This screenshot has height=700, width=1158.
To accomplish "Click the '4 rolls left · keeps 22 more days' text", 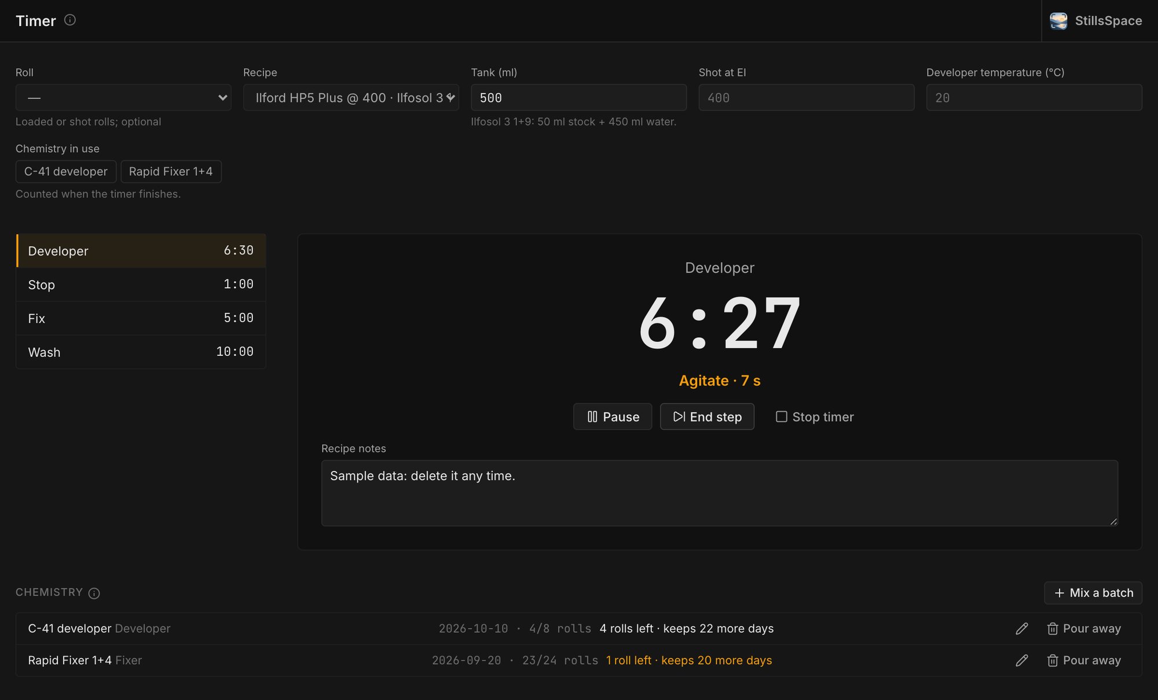I will coord(687,629).
